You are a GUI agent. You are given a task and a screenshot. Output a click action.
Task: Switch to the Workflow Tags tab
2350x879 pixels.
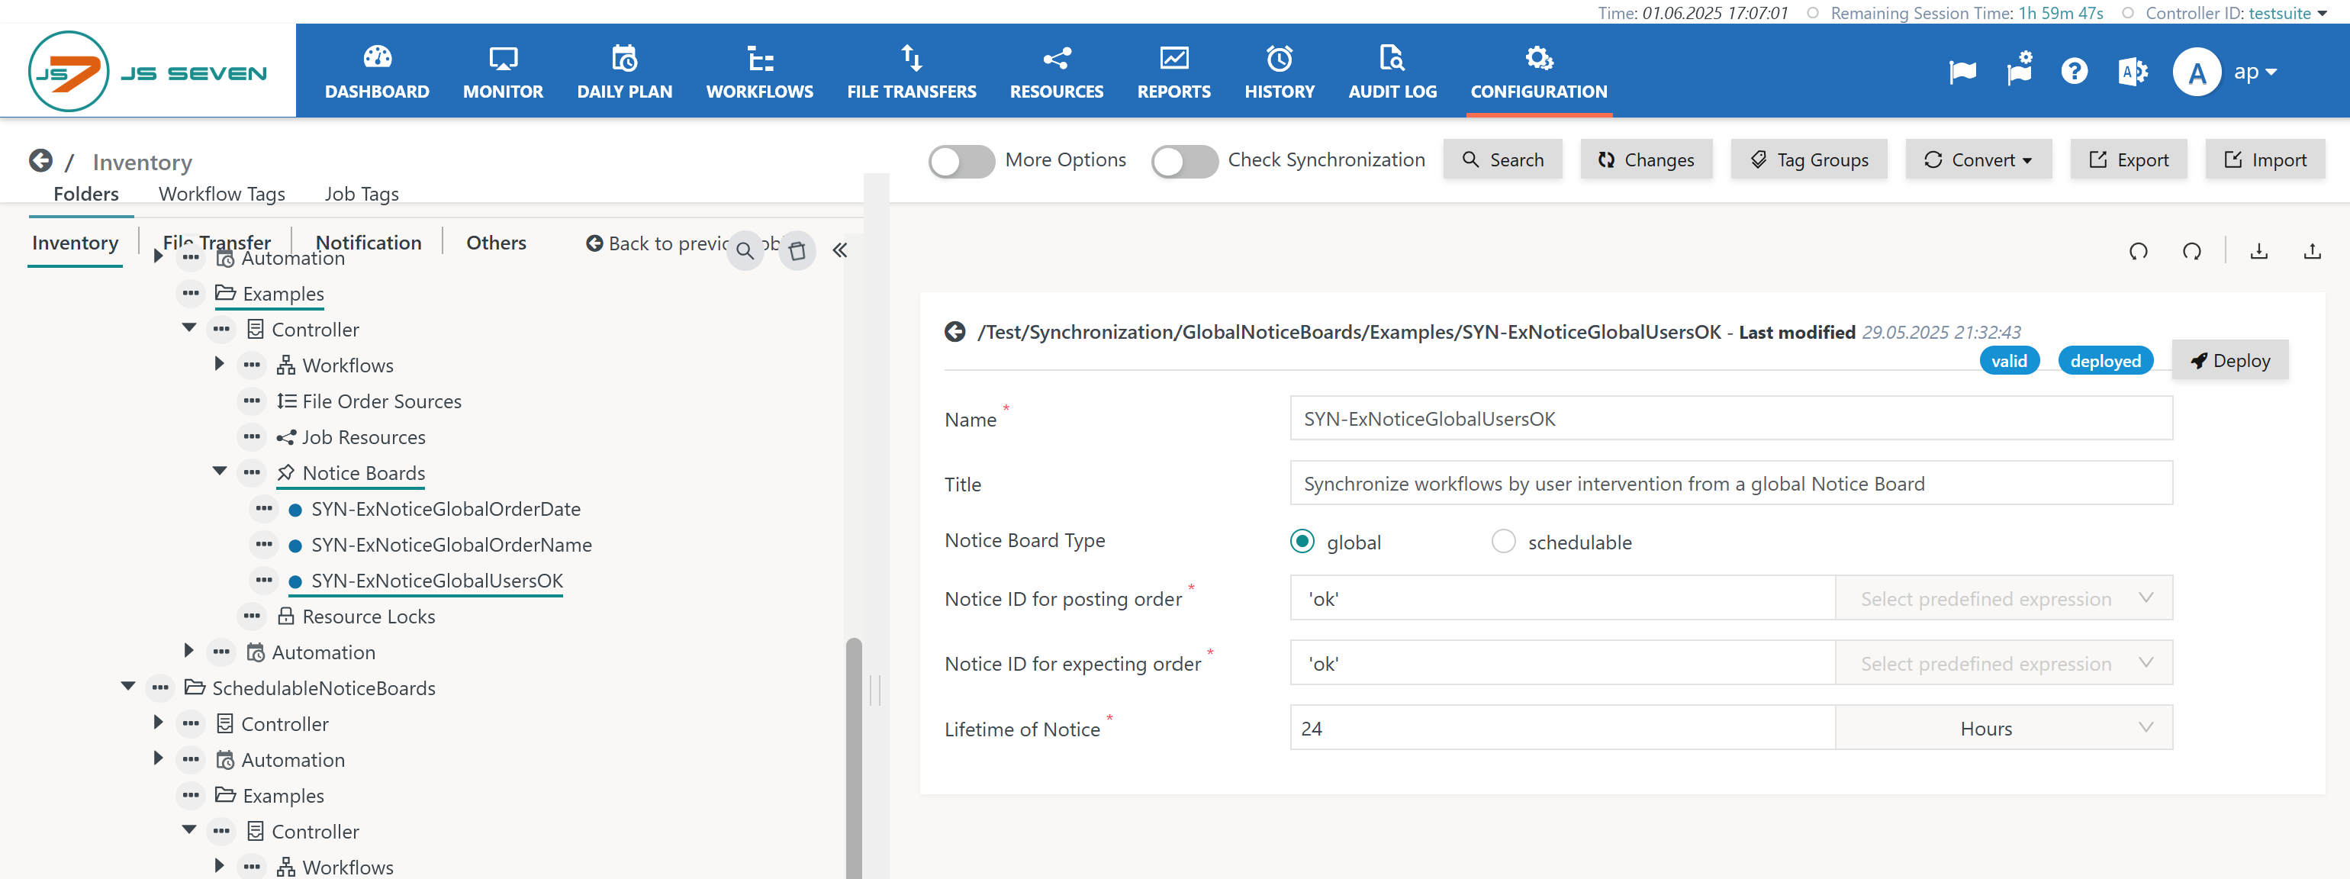pyautogui.click(x=222, y=194)
